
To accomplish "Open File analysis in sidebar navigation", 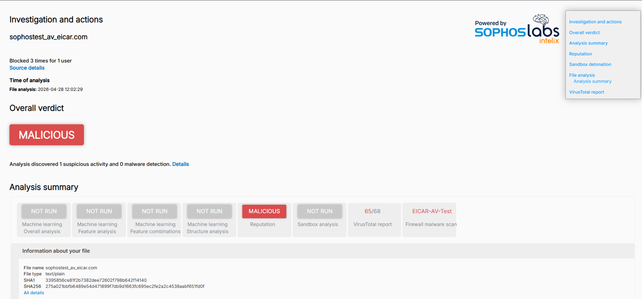I will (582, 75).
